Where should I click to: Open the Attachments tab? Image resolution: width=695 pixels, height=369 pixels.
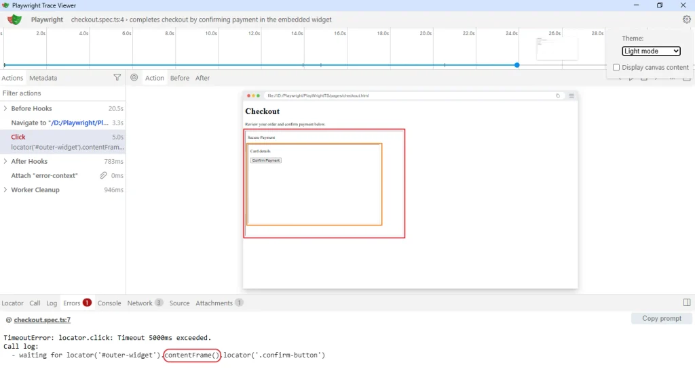[219, 303]
